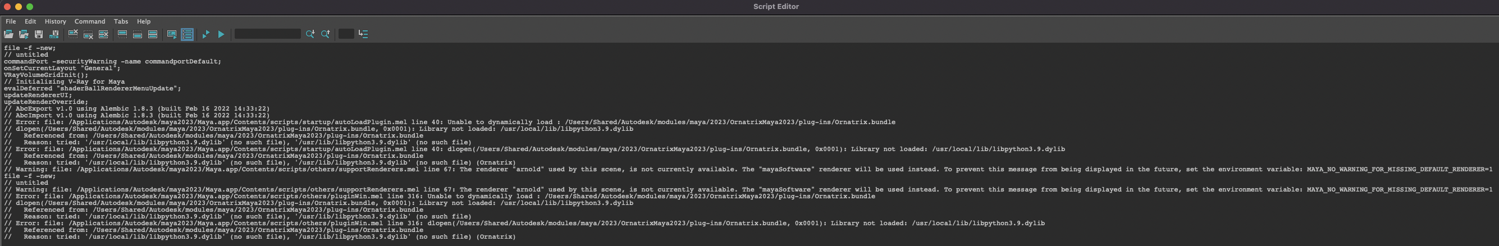
Task: Click the Load Script folder icon
Action: (9, 34)
